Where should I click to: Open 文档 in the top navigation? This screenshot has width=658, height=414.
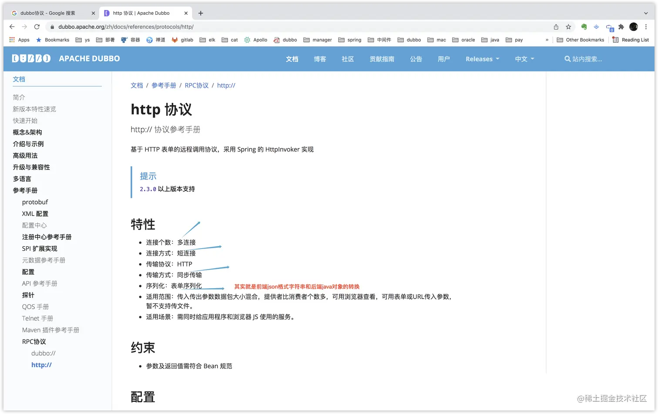(292, 59)
